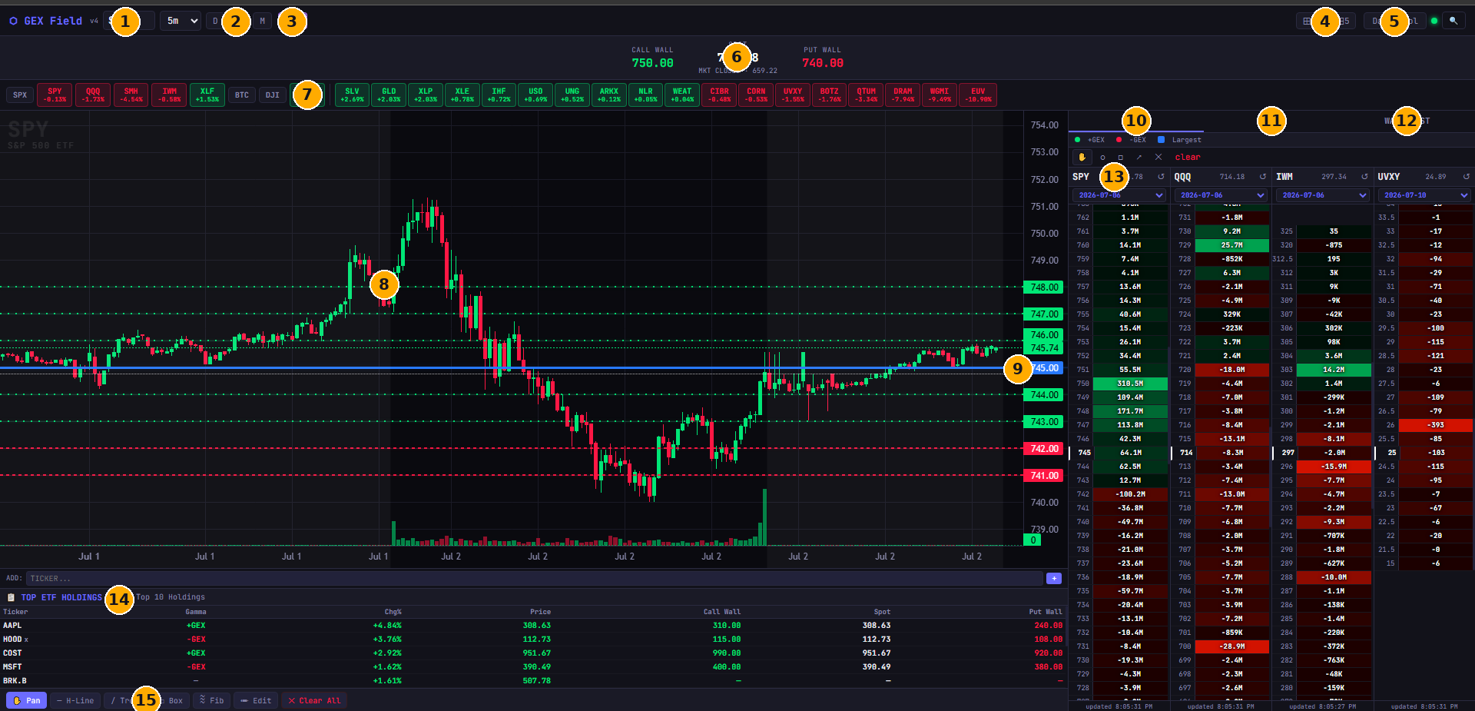Refresh the QQQ gamma column
The height and width of the screenshot is (711, 1475).
coord(1262,177)
